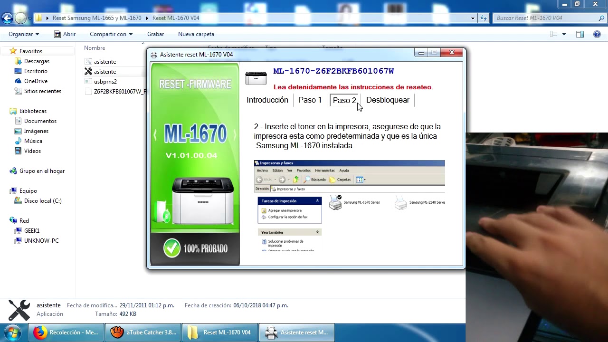Create a new folder with Nueva carpeta
Viewport: 608px width, 342px height.
(196, 34)
